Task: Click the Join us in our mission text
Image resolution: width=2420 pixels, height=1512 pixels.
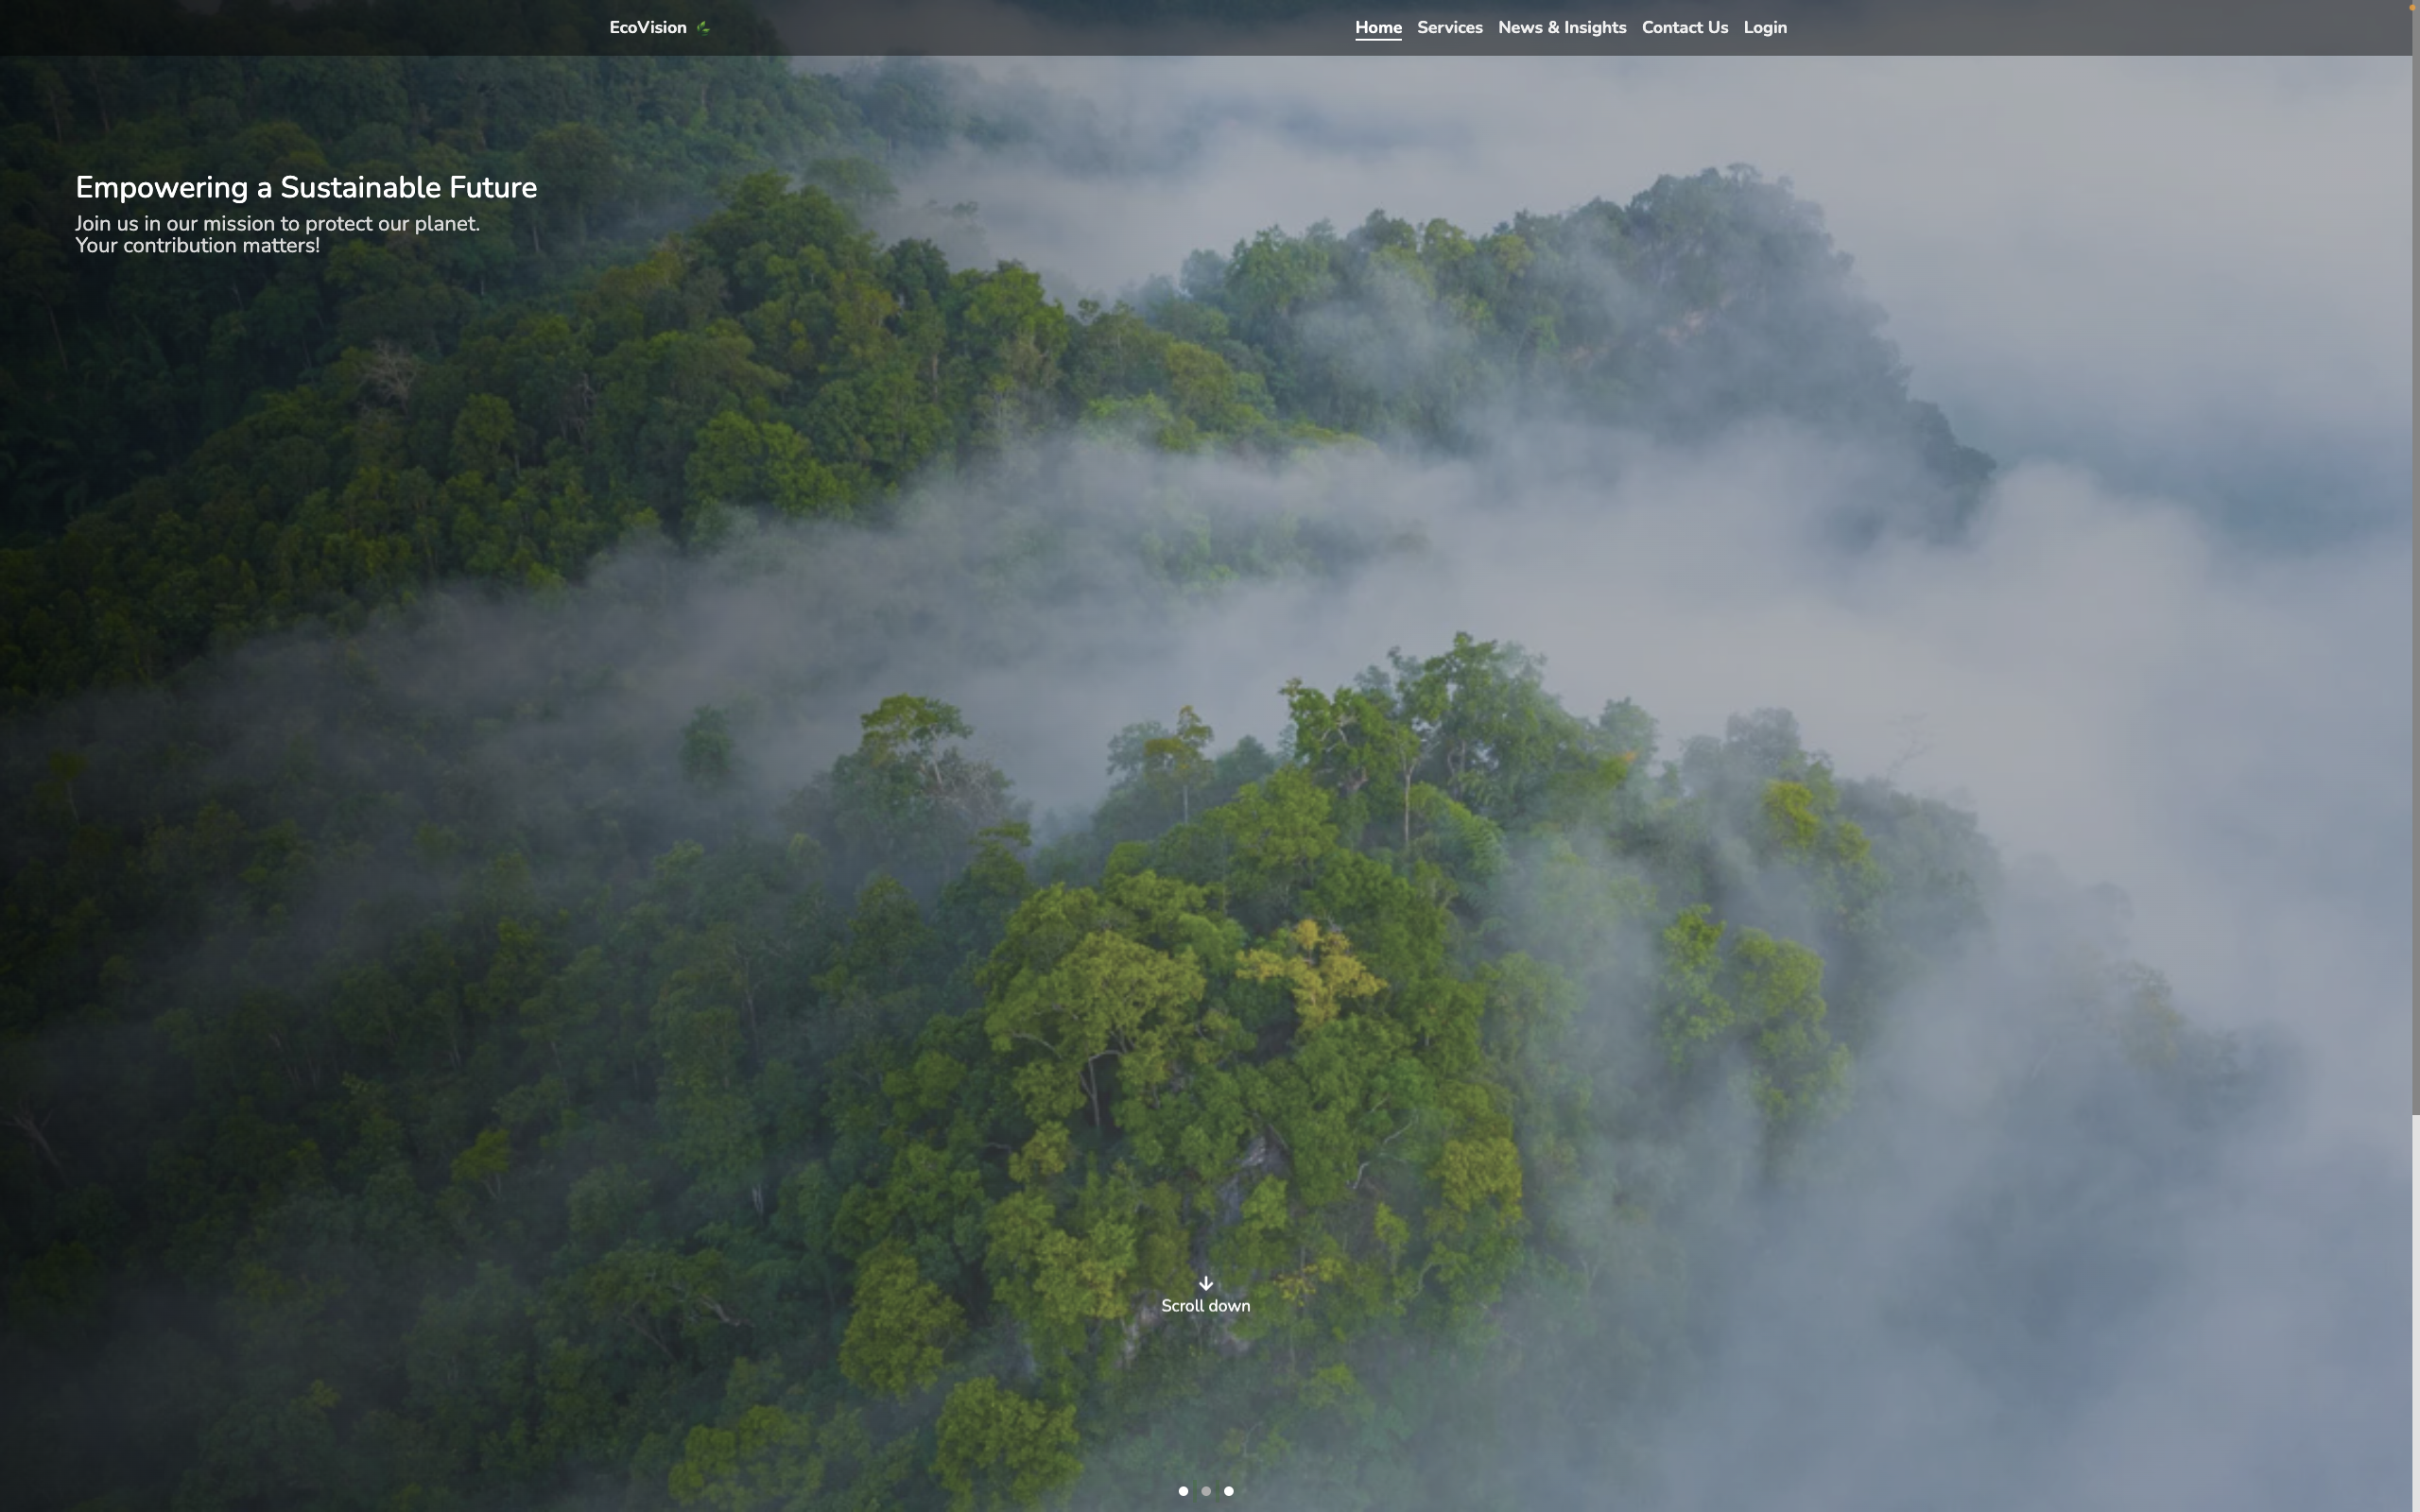Action: 277,224
